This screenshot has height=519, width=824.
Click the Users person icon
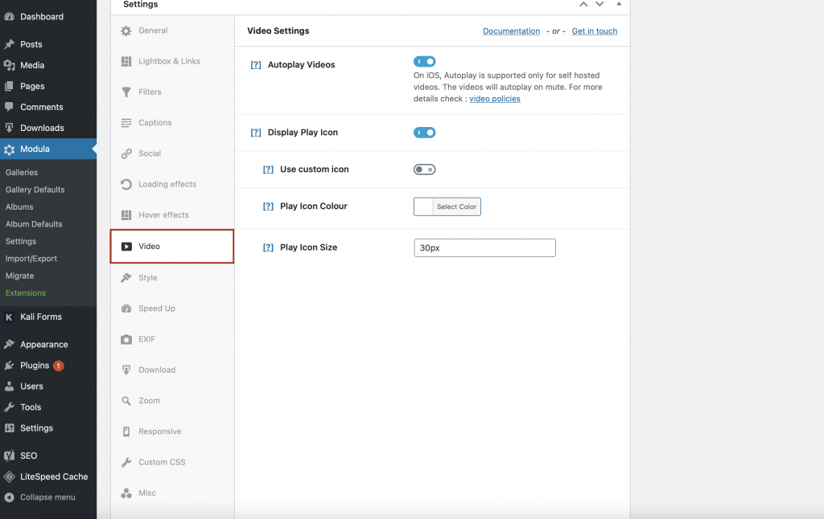click(x=9, y=386)
